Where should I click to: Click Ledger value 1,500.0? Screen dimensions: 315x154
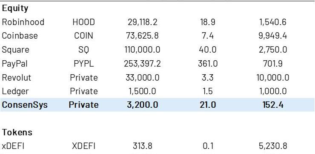(x=142, y=91)
